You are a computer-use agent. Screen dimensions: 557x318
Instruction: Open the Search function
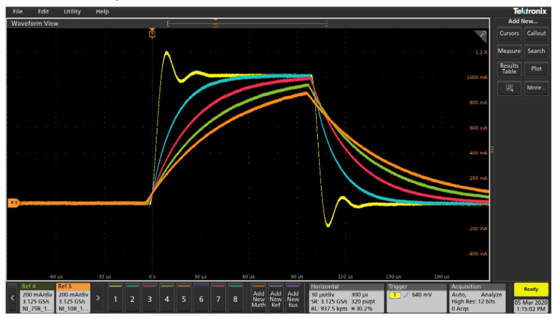pos(536,51)
